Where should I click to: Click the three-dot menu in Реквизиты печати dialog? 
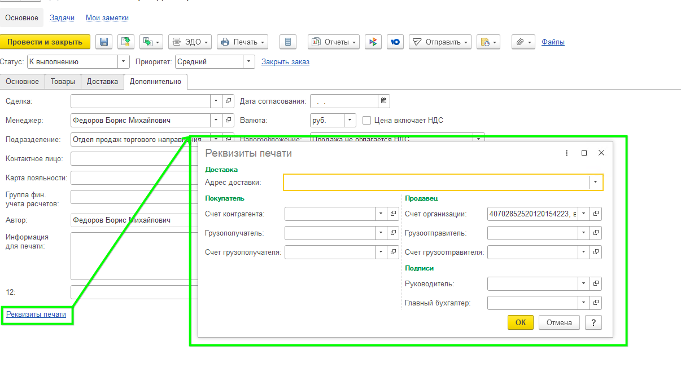coord(566,153)
